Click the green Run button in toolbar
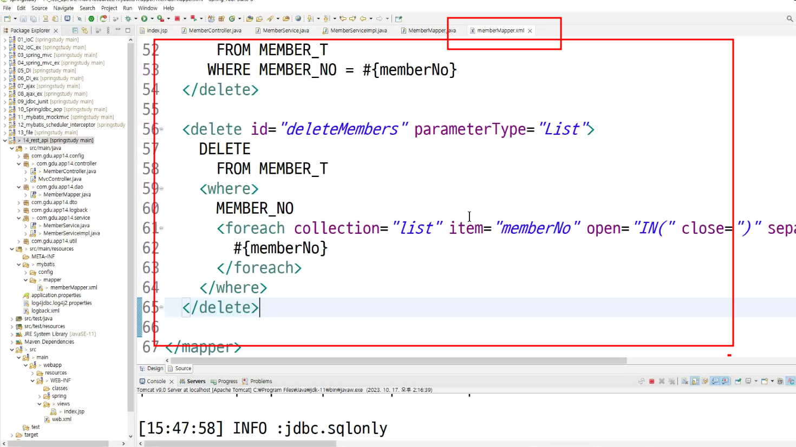Screen dimensions: 796x447 point(145,18)
